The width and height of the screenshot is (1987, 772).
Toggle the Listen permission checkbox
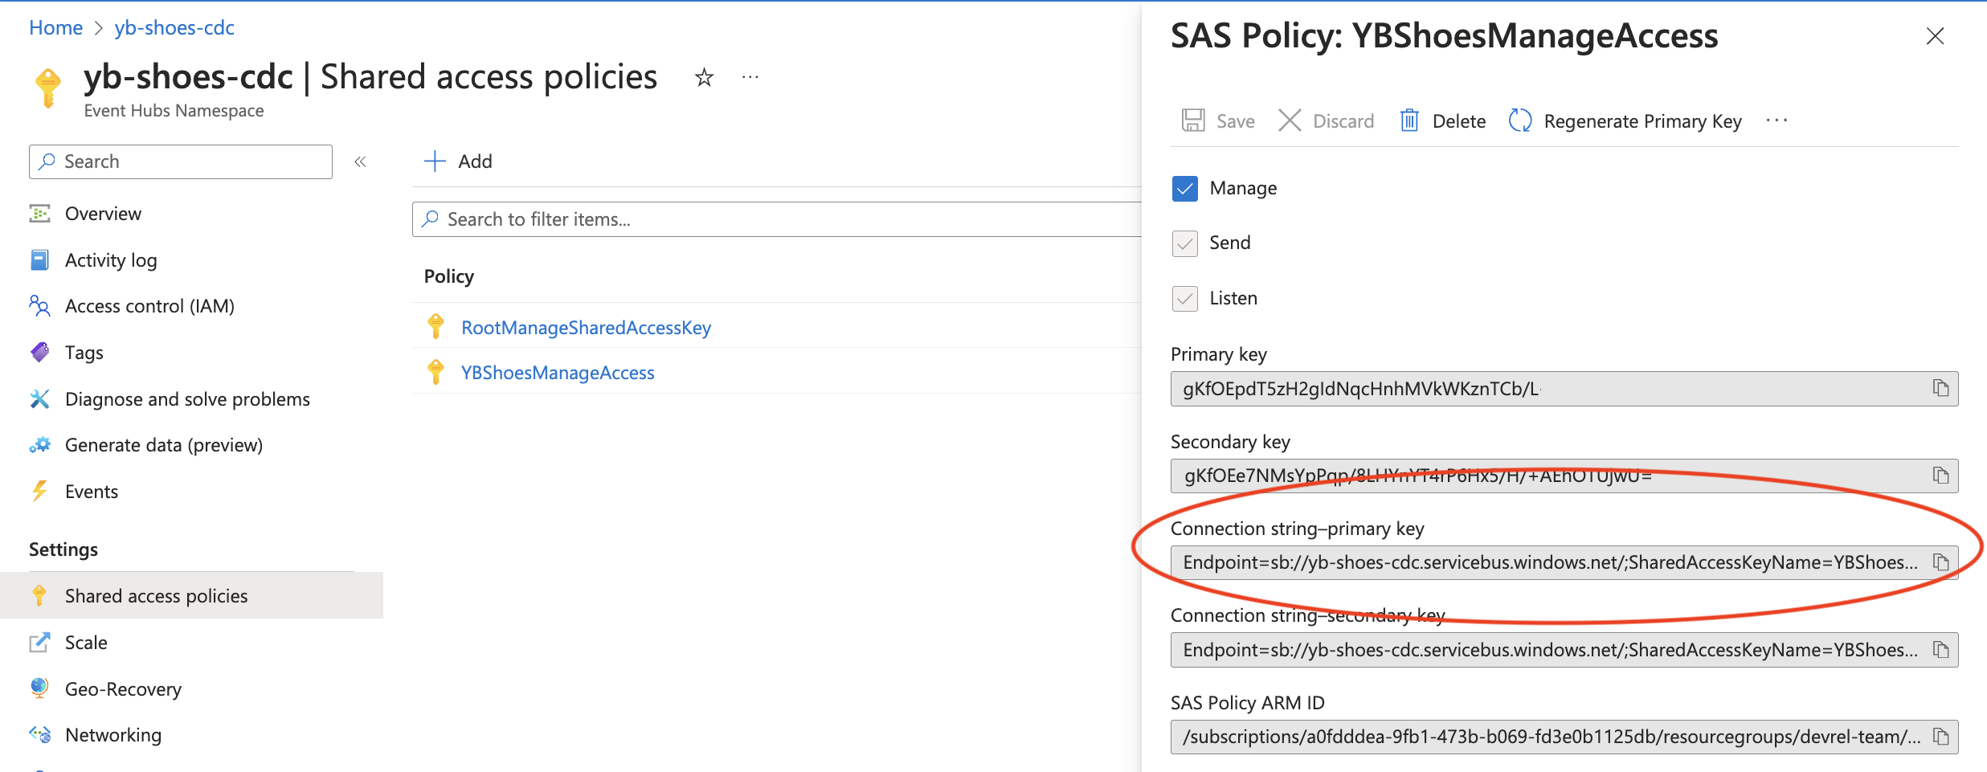click(x=1184, y=298)
